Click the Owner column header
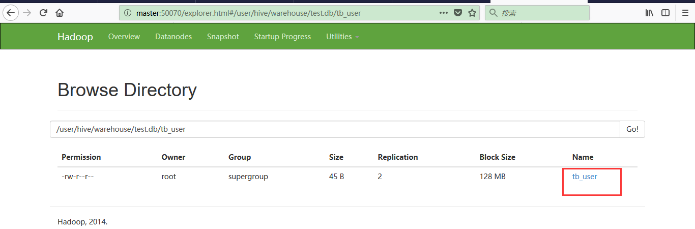695x229 pixels. click(x=173, y=157)
